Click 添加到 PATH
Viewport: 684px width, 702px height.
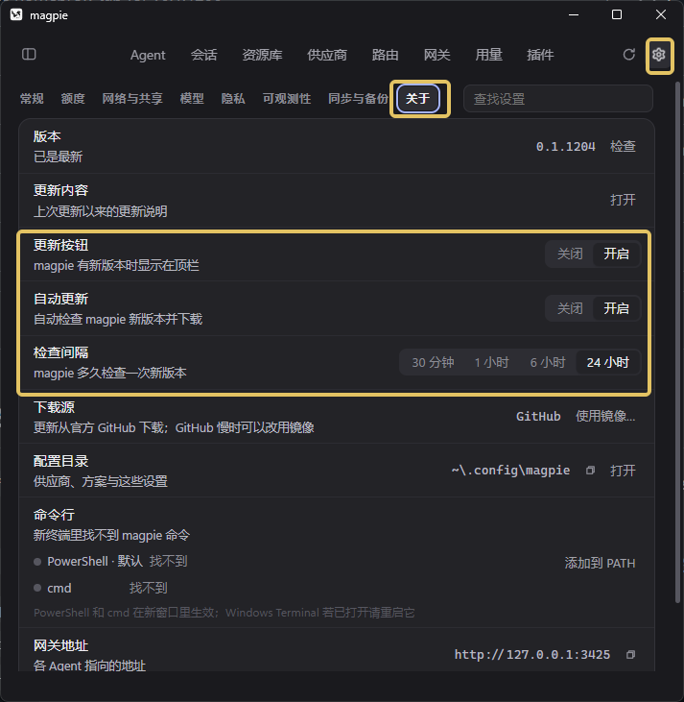(600, 563)
